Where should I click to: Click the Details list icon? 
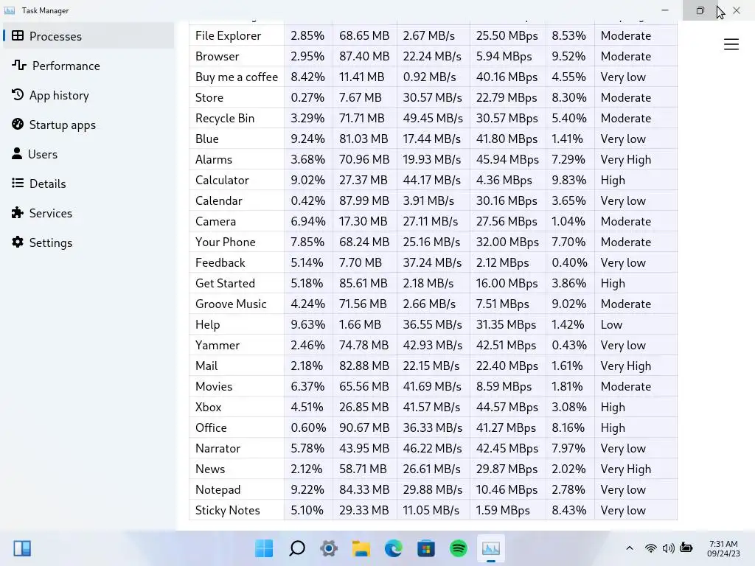18,183
